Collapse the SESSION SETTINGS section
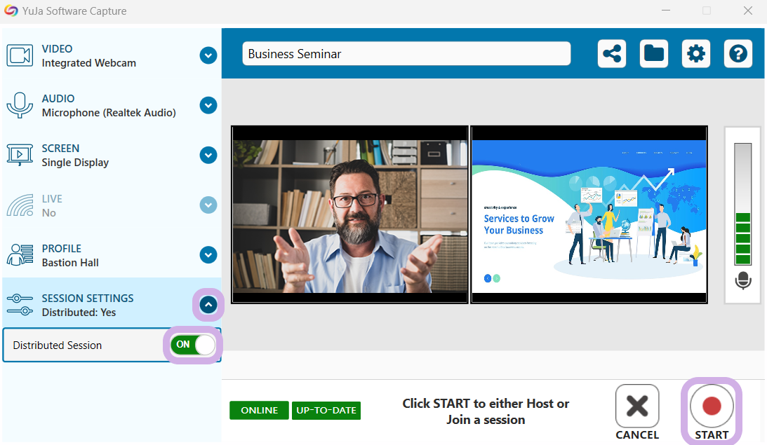Screen dimensions: 767x445 tap(208, 305)
